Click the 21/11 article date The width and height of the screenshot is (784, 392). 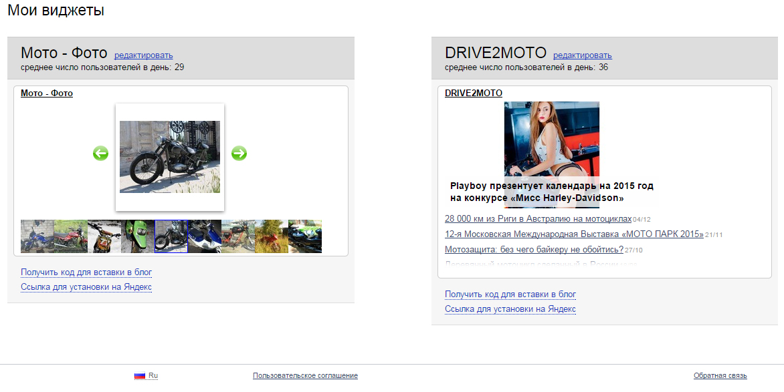pyautogui.click(x=714, y=234)
